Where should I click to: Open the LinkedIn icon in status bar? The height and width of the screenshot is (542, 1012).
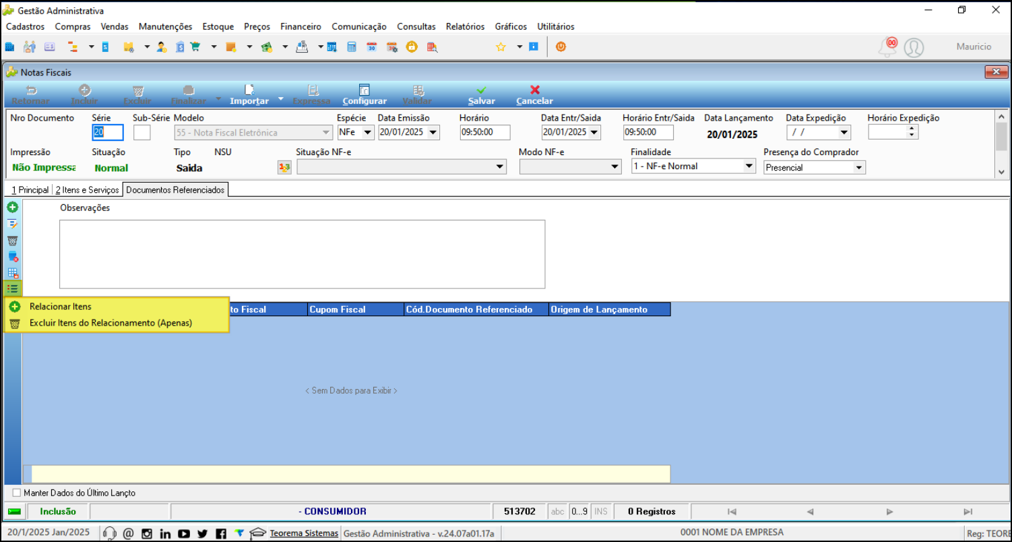(x=165, y=534)
